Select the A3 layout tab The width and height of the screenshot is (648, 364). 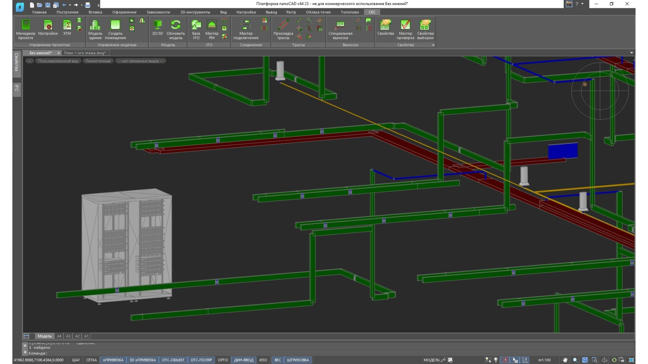coord(68,336)
